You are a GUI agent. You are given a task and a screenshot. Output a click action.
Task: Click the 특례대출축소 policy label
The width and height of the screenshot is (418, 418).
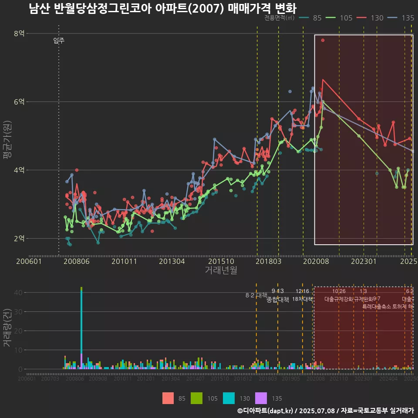coord(376,307)
